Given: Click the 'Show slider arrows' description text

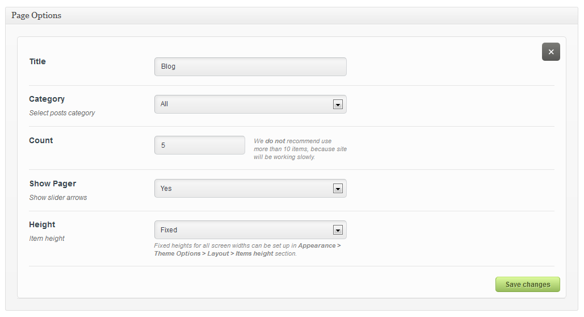Looking at the screenshot, I should [x=58, y=198].
